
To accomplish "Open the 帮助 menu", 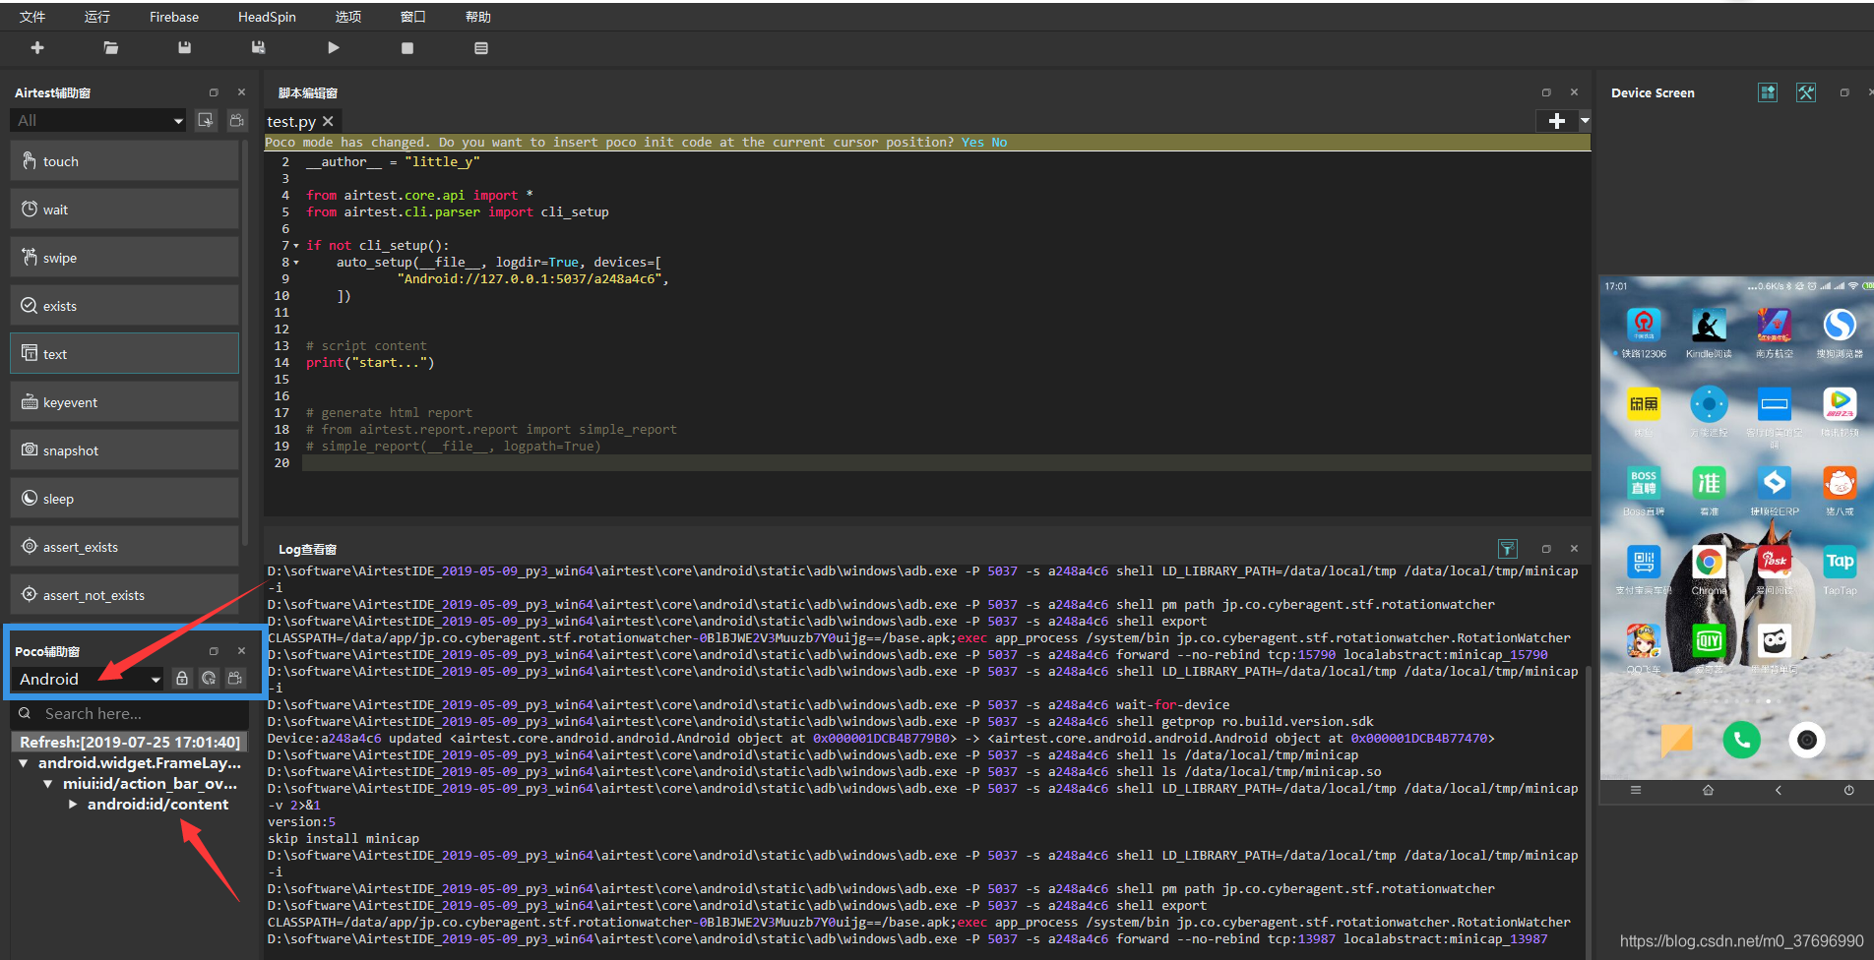I will [478, 17].
